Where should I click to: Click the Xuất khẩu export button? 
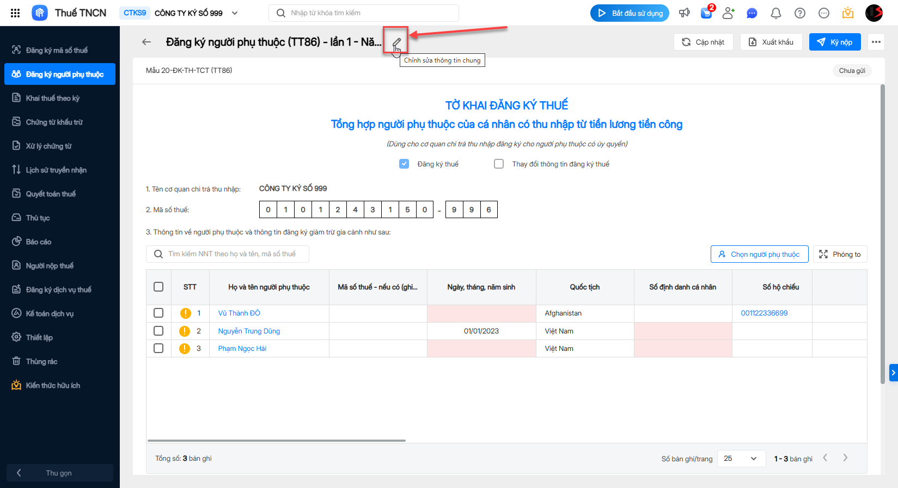771,42
